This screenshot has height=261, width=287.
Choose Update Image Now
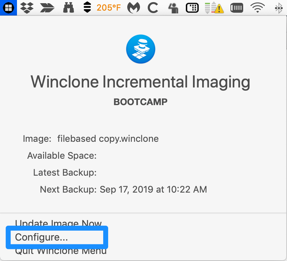(x=58, y=223)
